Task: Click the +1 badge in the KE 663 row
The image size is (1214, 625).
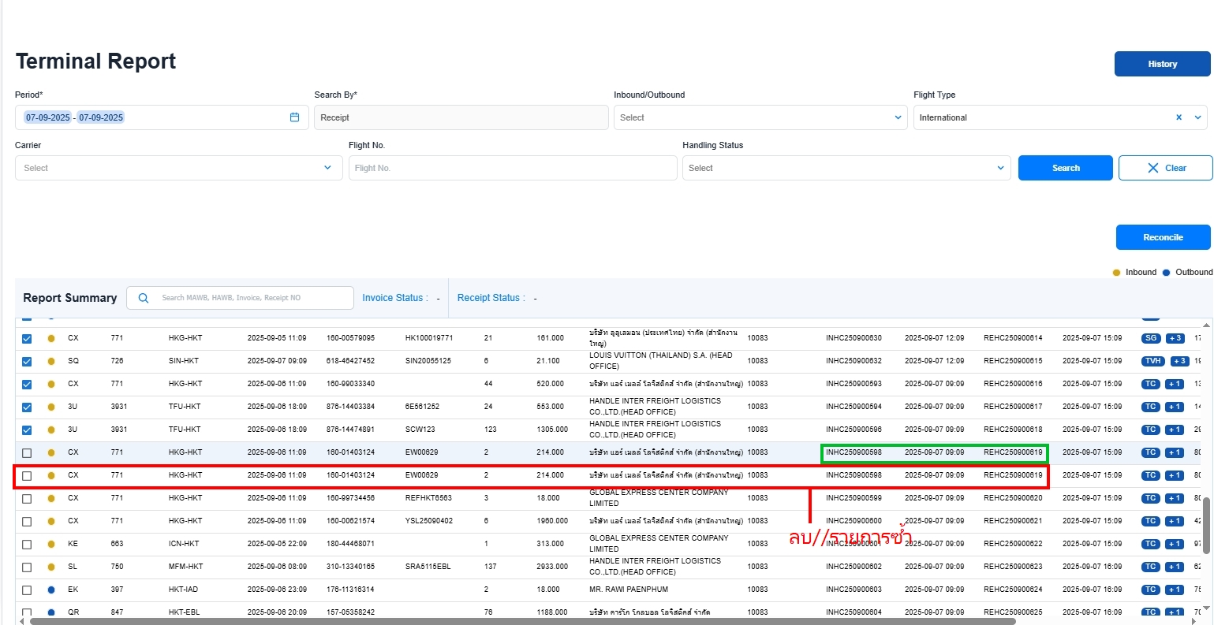Action: coord(1175,544)
